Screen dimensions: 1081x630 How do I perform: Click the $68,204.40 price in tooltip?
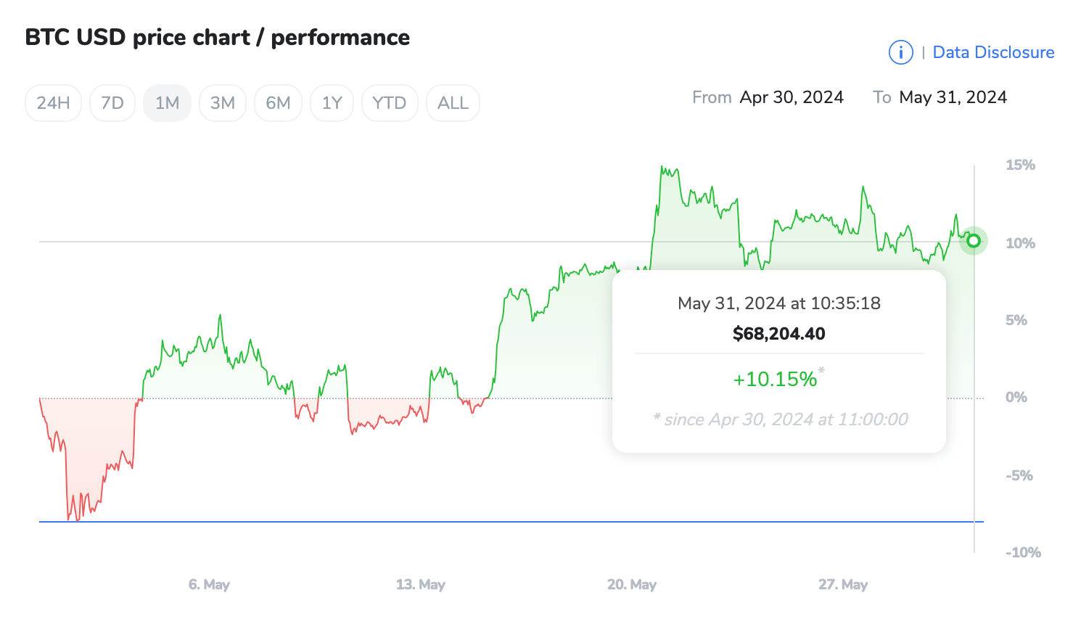779,334
